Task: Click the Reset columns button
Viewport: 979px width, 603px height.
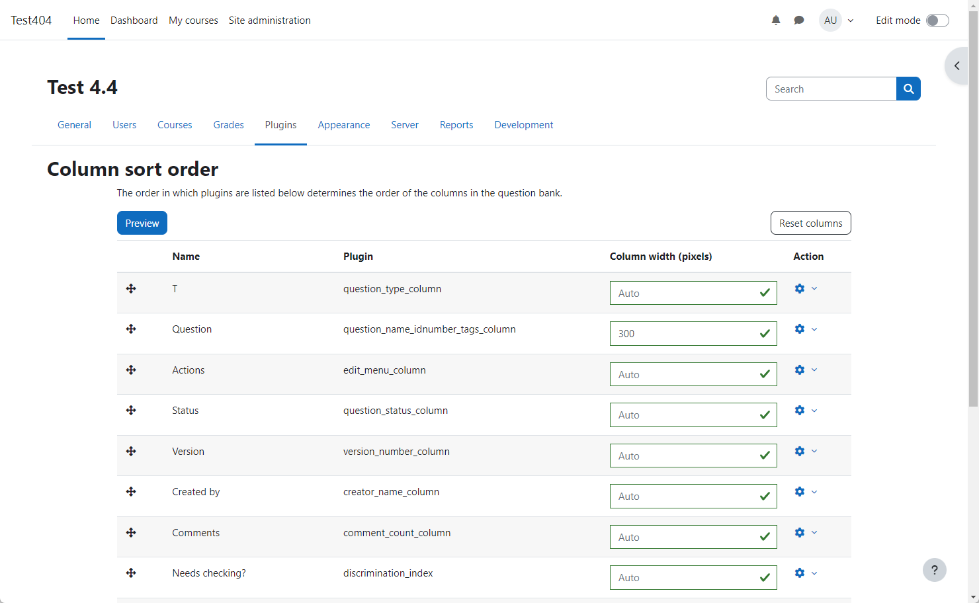Action: [x=811, y=223]
